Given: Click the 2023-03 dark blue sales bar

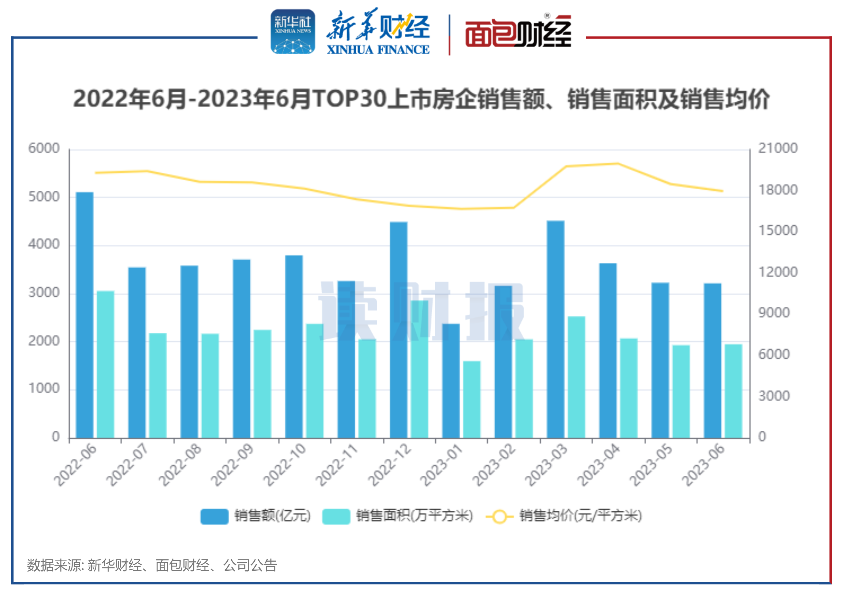Looking at the screenshot, I should point(556,329).
